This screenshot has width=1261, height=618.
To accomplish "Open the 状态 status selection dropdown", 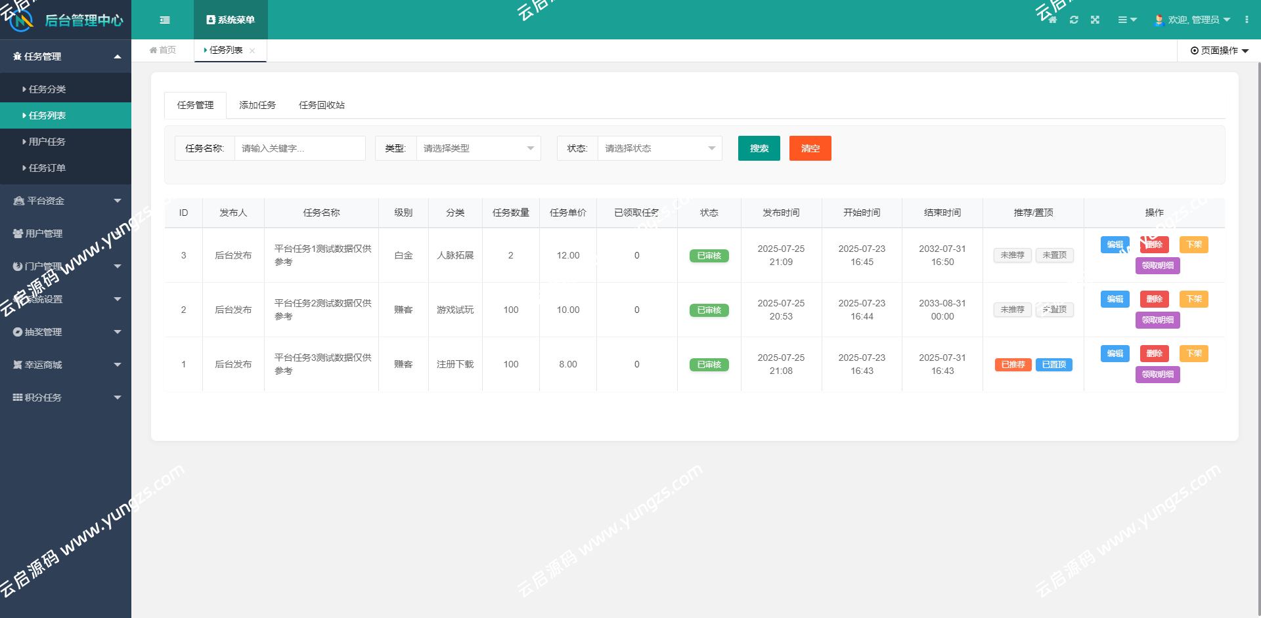I will 659,148.
